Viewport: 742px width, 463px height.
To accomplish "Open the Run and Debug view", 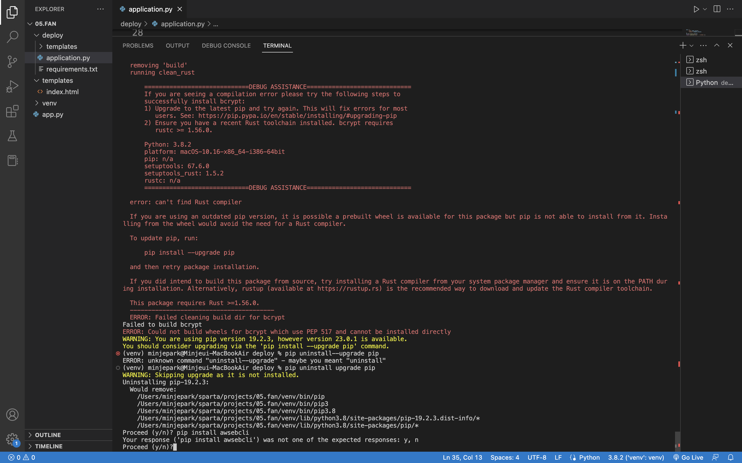I will point(12,86).
